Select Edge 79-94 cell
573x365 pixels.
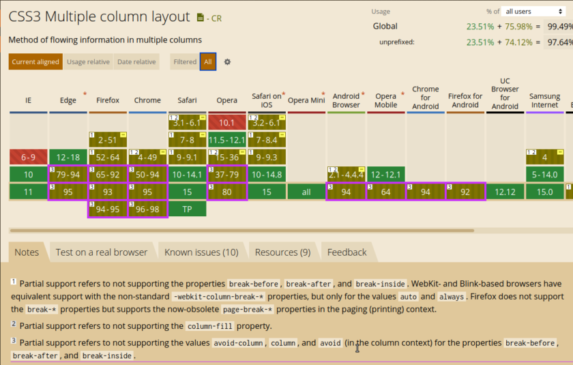(68, 175)
